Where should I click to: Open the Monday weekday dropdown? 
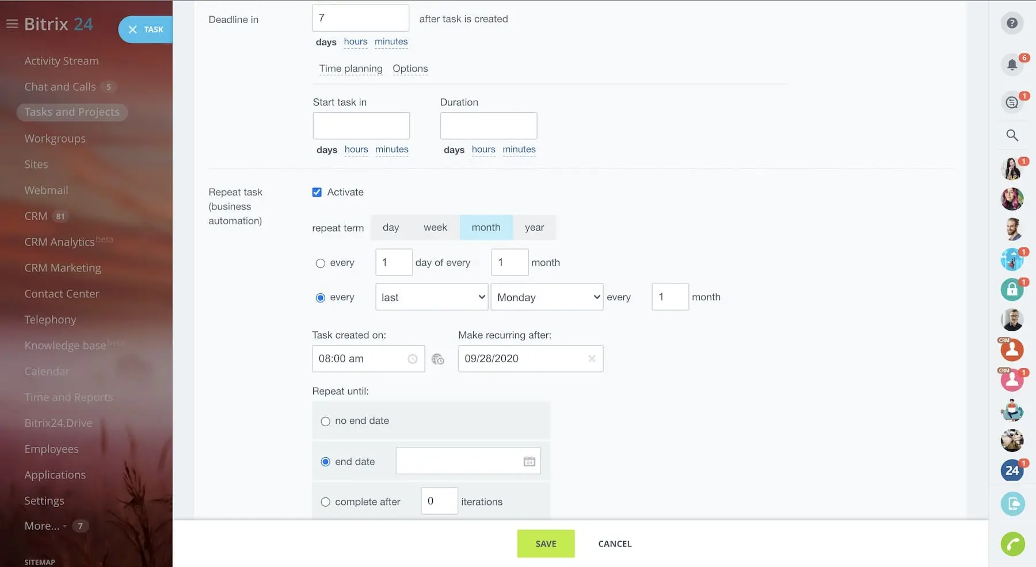[546, 297]
